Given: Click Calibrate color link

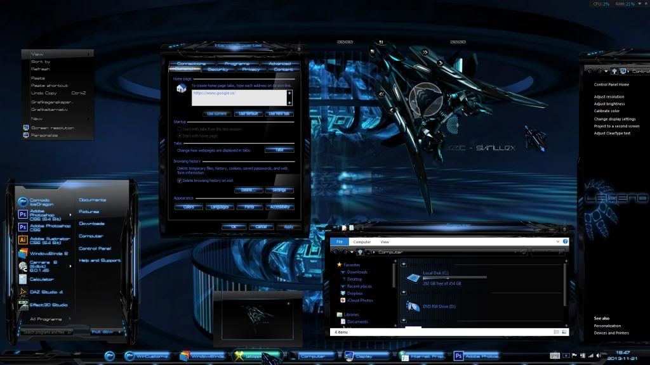Looking at the screenshot, I should pos(606,111).
